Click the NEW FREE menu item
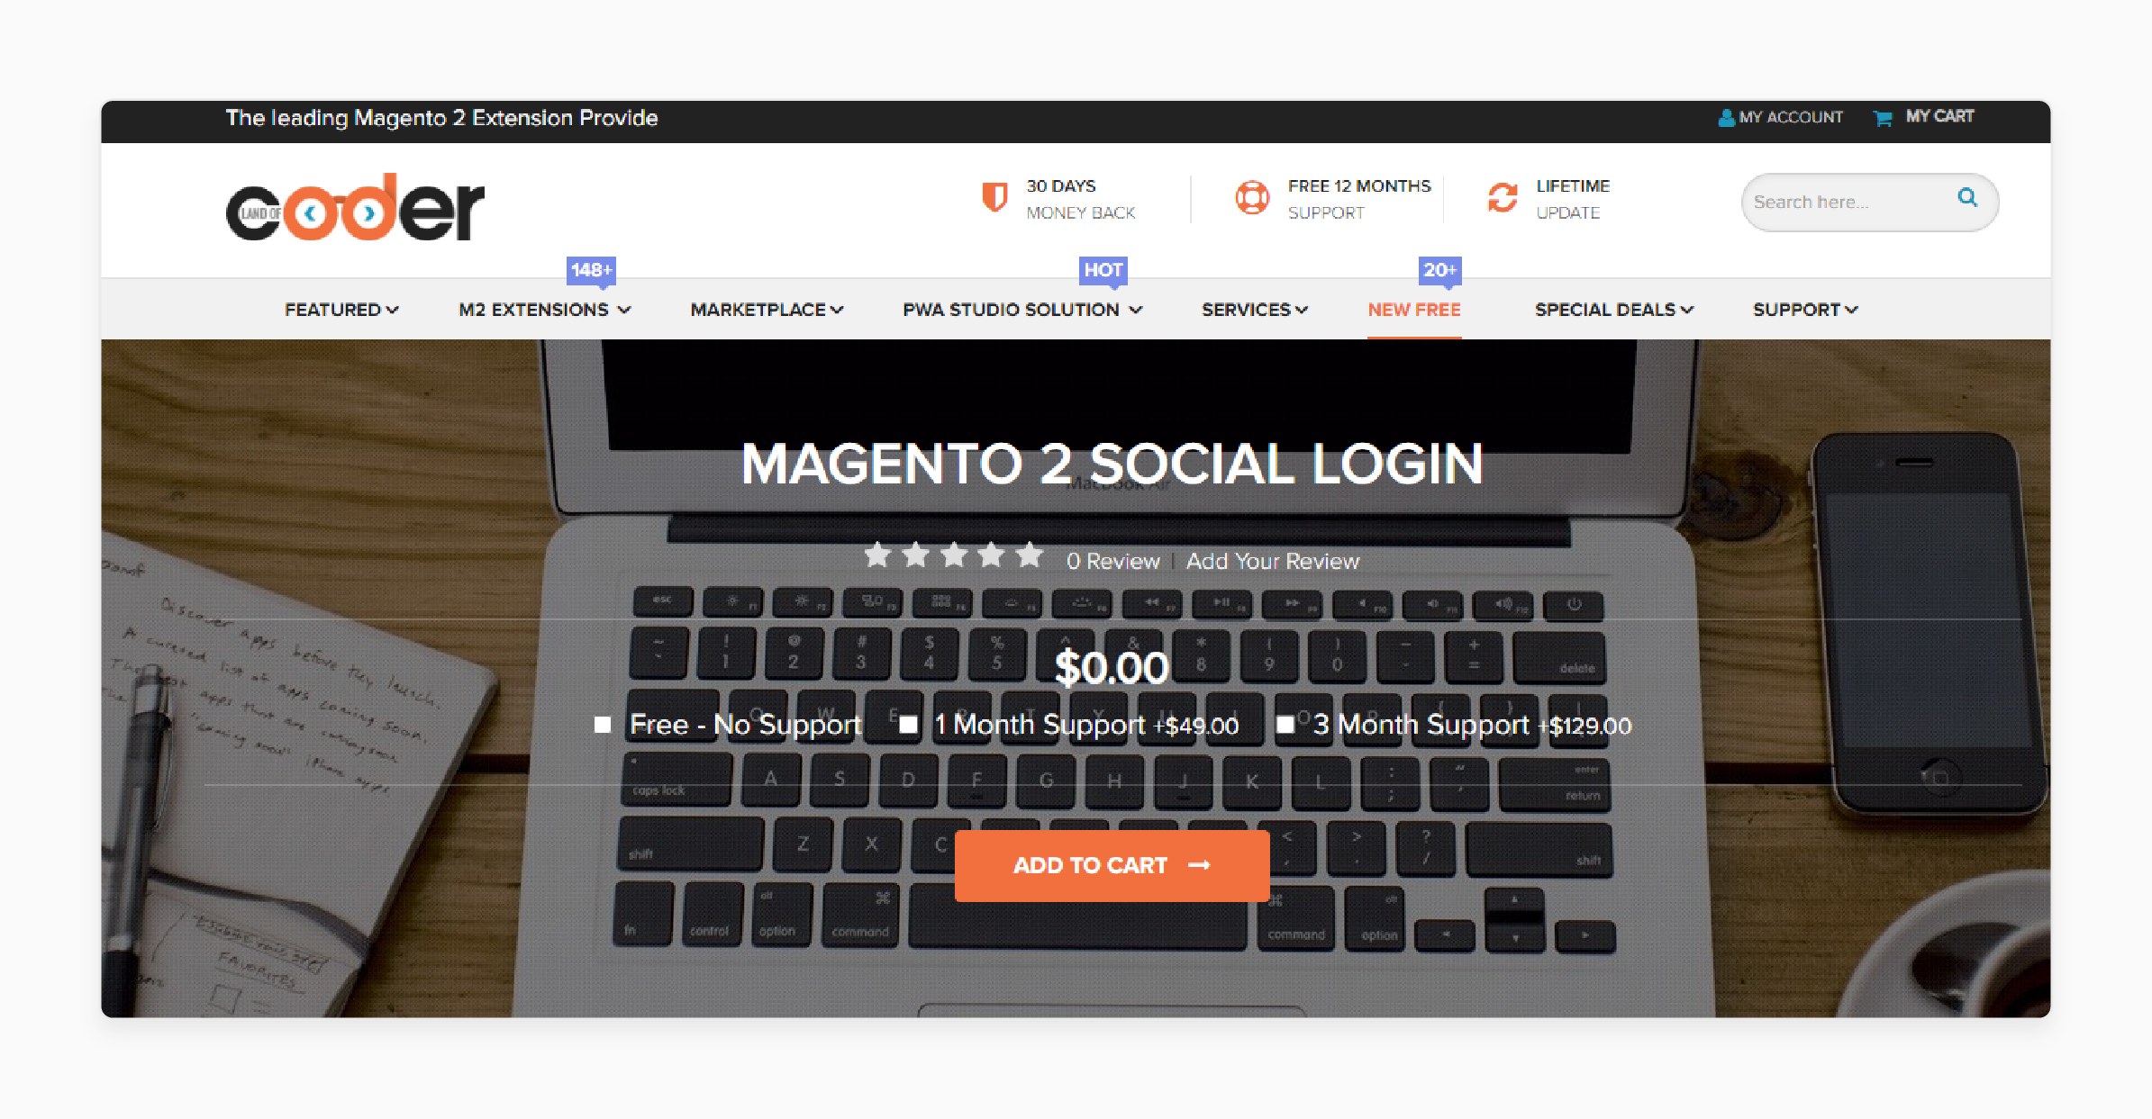Screen dimensions: 2152x1119 [1413, 310]
